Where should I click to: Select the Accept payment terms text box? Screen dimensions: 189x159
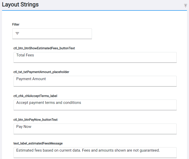(95, 105)
